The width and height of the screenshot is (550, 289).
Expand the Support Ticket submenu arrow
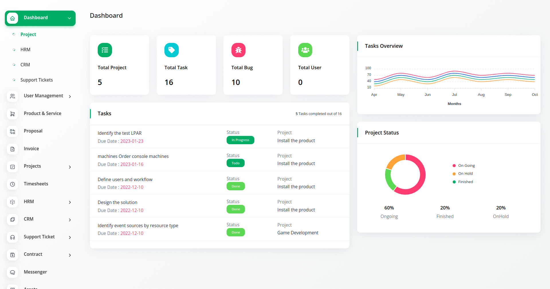click(70, 237)
